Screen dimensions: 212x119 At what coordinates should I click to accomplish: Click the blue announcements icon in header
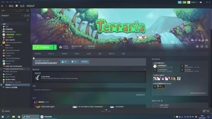point(180,2)
